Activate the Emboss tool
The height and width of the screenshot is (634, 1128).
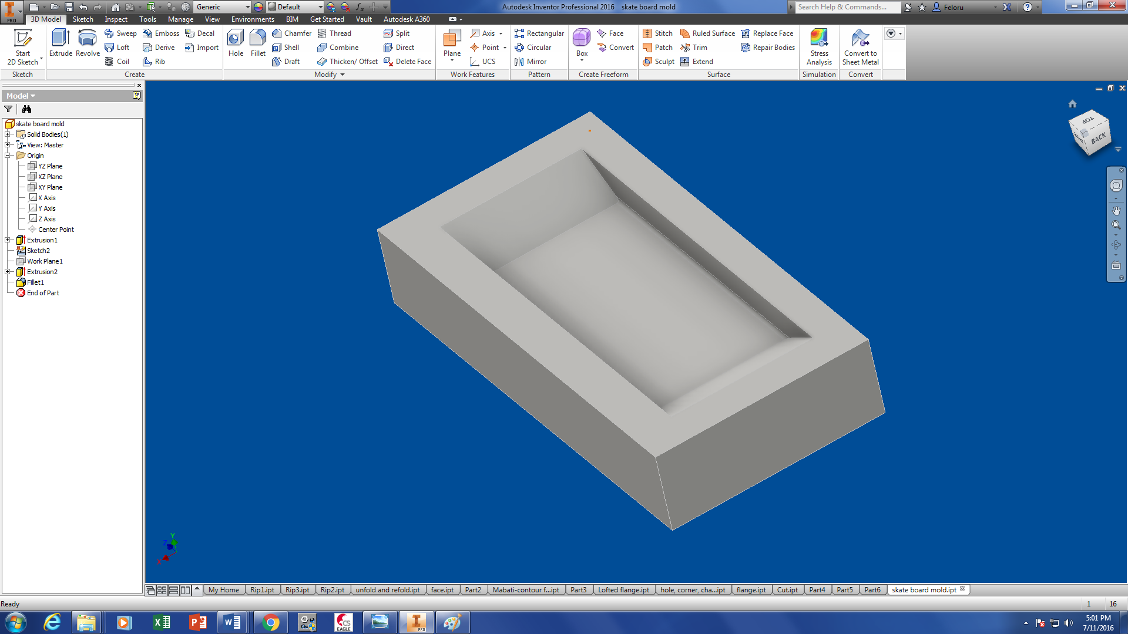pyautogui.click(x=161, y=33)
